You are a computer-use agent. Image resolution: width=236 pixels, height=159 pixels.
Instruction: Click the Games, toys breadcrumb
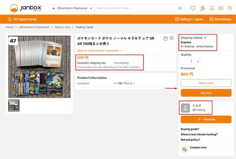pyautogui.click(x=62, y=27)
